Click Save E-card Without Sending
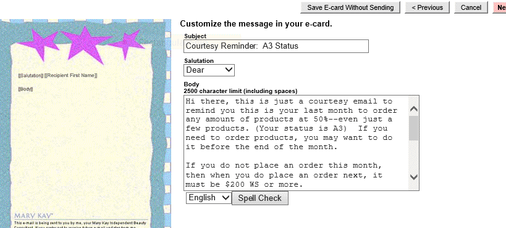The height and width of the screenshot is (228, 506). (x=350, y=7)
